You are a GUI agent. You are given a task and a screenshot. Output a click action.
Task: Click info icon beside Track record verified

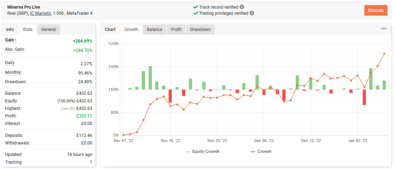point(242,7)
